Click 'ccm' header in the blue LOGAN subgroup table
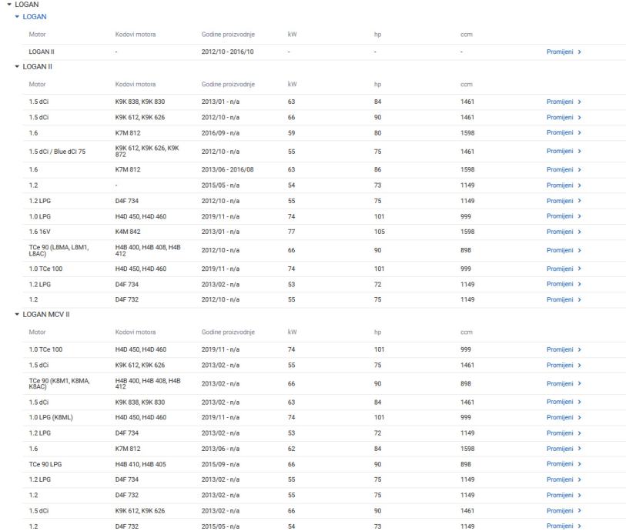Screen dimensions: 626x531 coord(467,35)
